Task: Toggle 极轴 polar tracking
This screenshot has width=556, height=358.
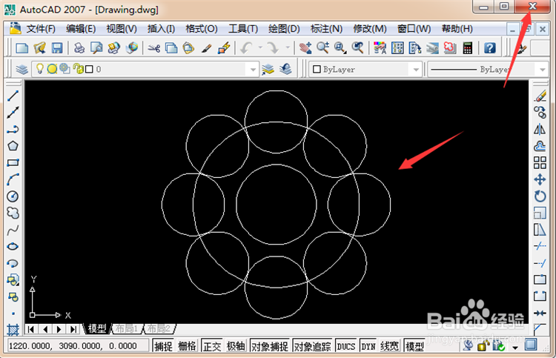Action: point(236,346)
